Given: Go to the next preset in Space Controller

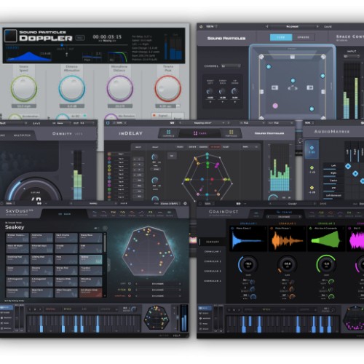Looking at the screenshot, I should 317,26.
